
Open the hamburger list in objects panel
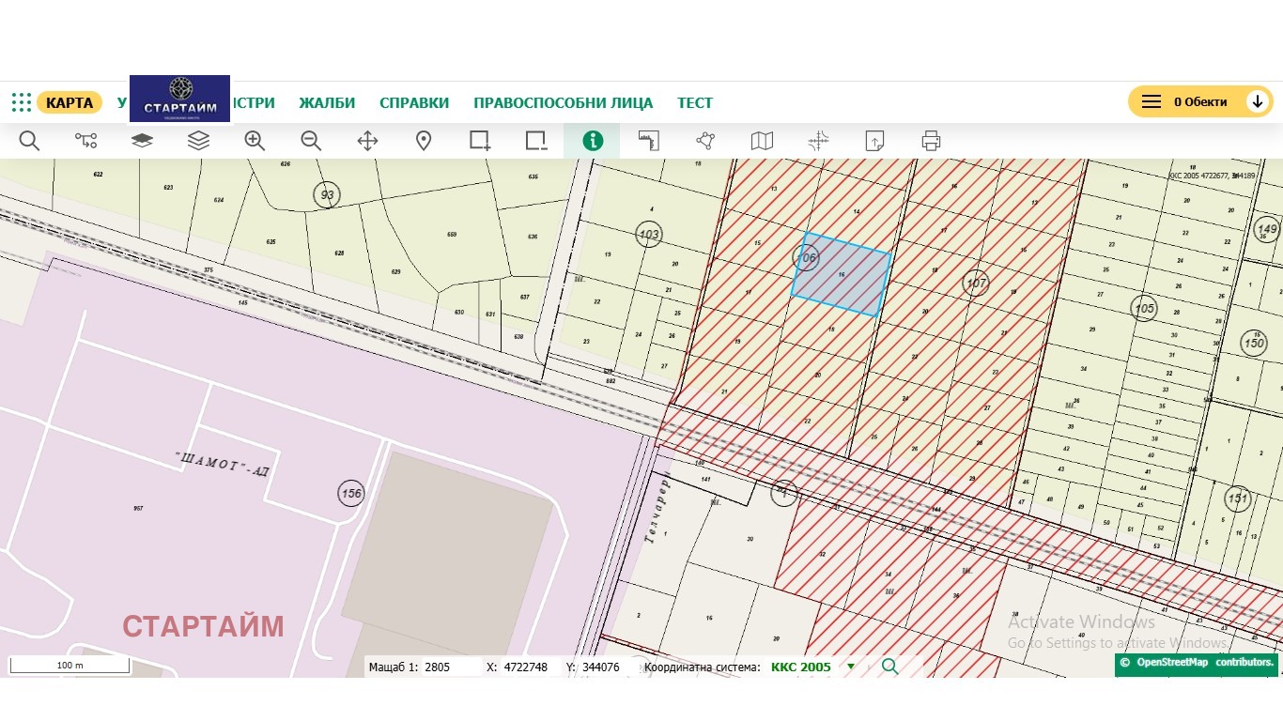click(1151, 101)
